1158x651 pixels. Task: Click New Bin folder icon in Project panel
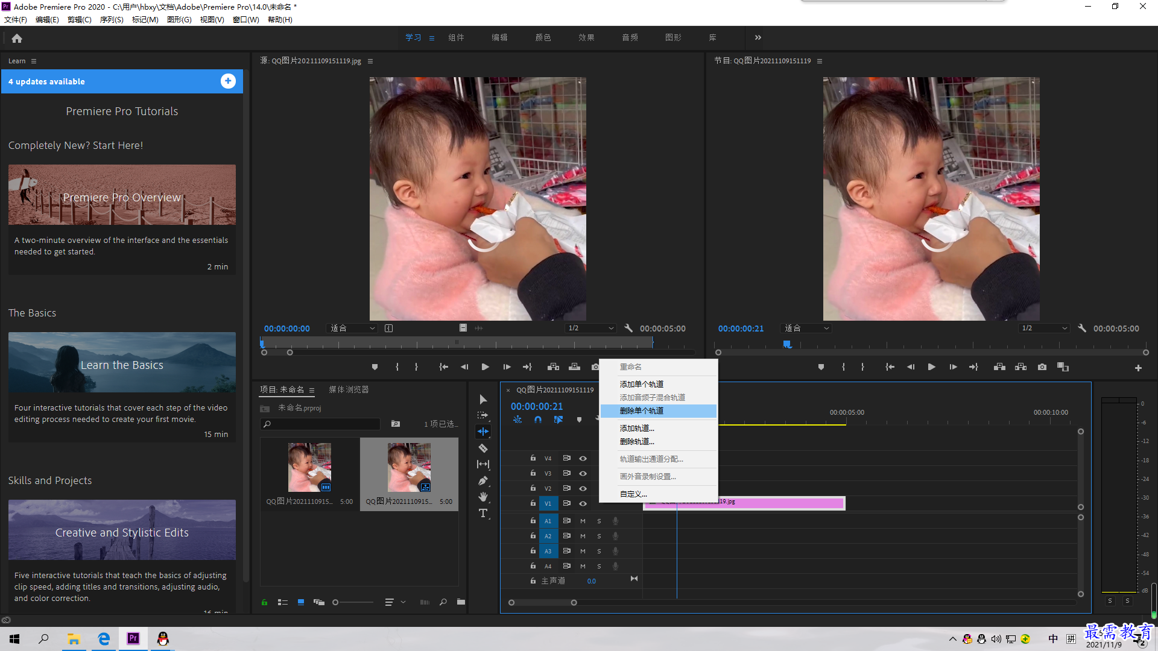[x=461, y=602]
